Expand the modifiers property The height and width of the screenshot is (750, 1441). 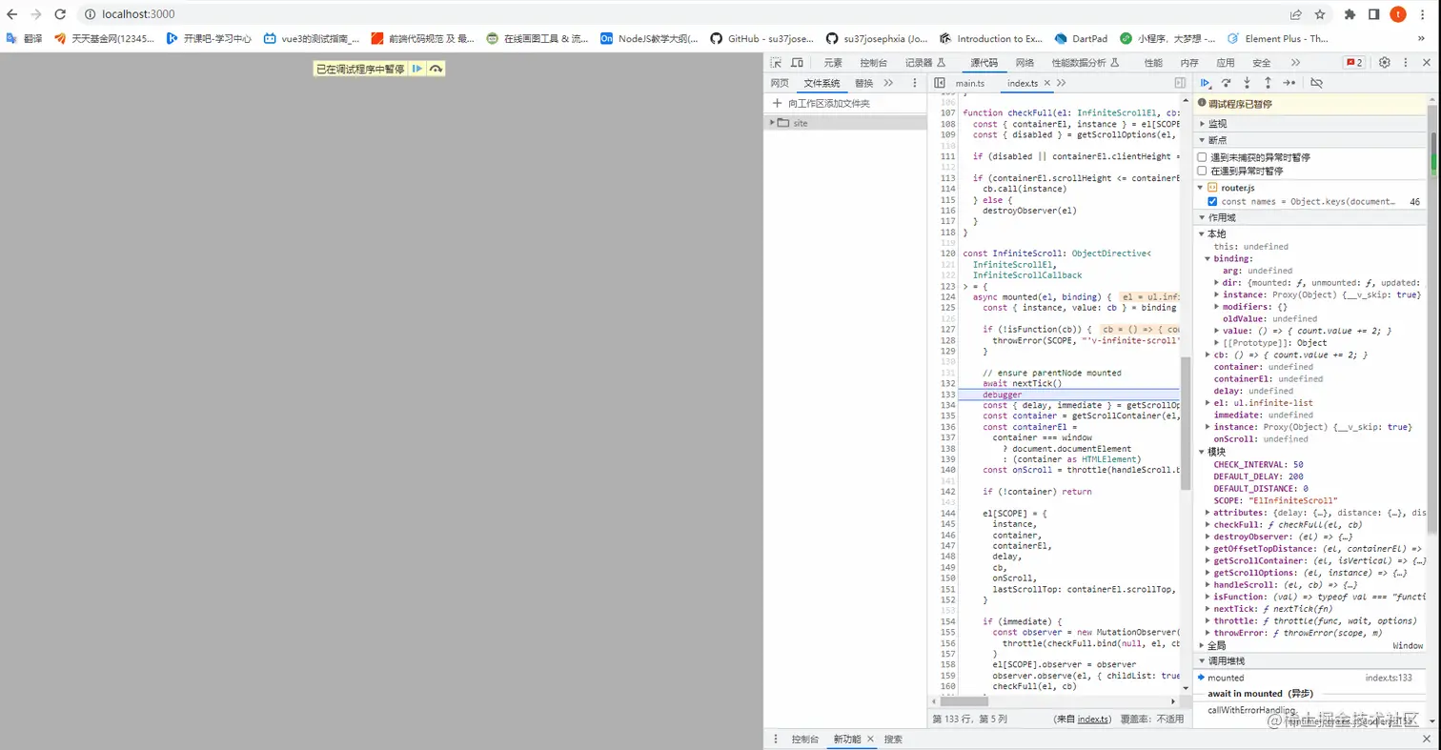coord(1217,307)
